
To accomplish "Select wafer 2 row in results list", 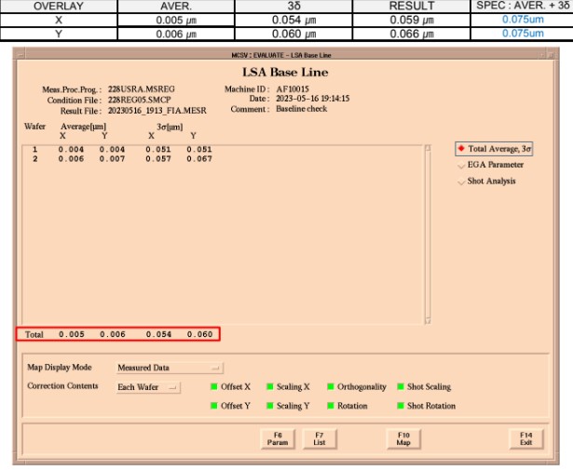I will coord(121,158).
